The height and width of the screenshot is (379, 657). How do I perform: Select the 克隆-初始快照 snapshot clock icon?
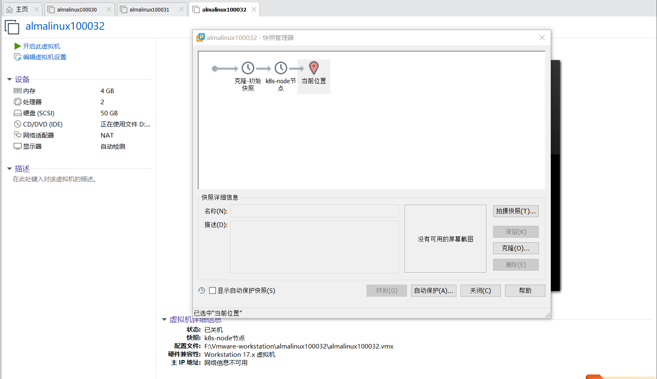[248, 68]
